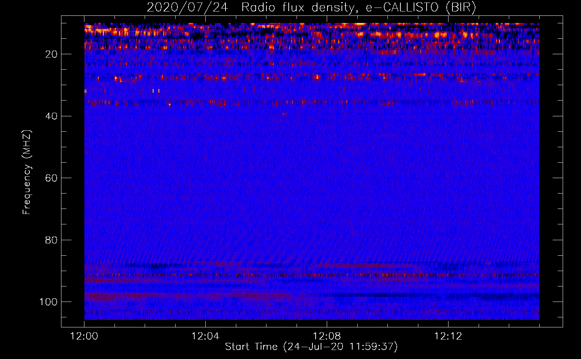Click the '12:08' time tick label

(x=327, y=336)
